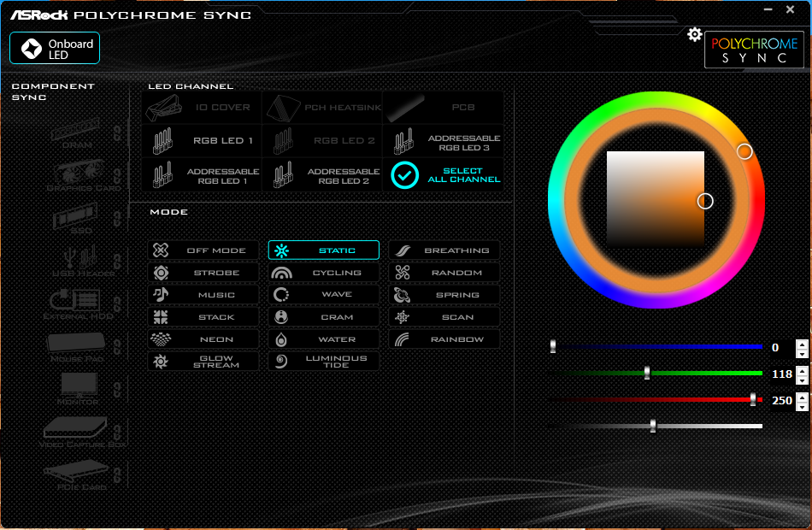This screenshot has height=530, width=812.
Task: Choose the RGB LED 1 channel
Action: pyautogui.click(x=202, y=141)
